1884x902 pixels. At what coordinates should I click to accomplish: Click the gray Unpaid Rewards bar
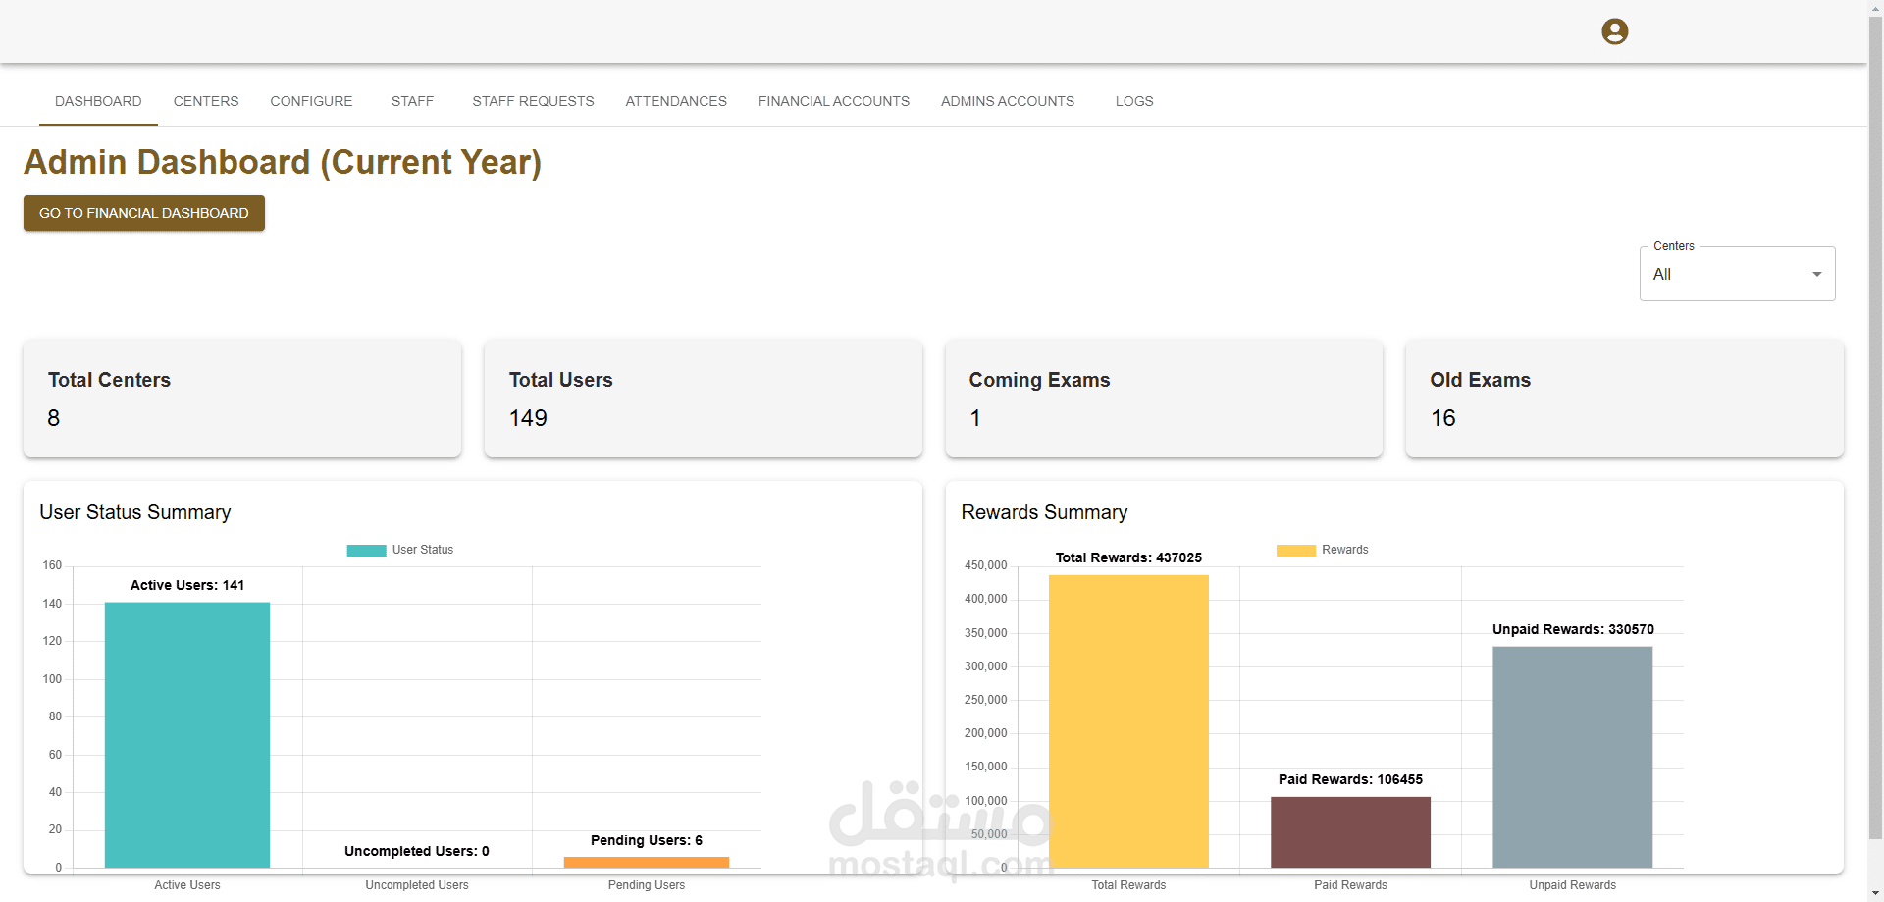1572,757
